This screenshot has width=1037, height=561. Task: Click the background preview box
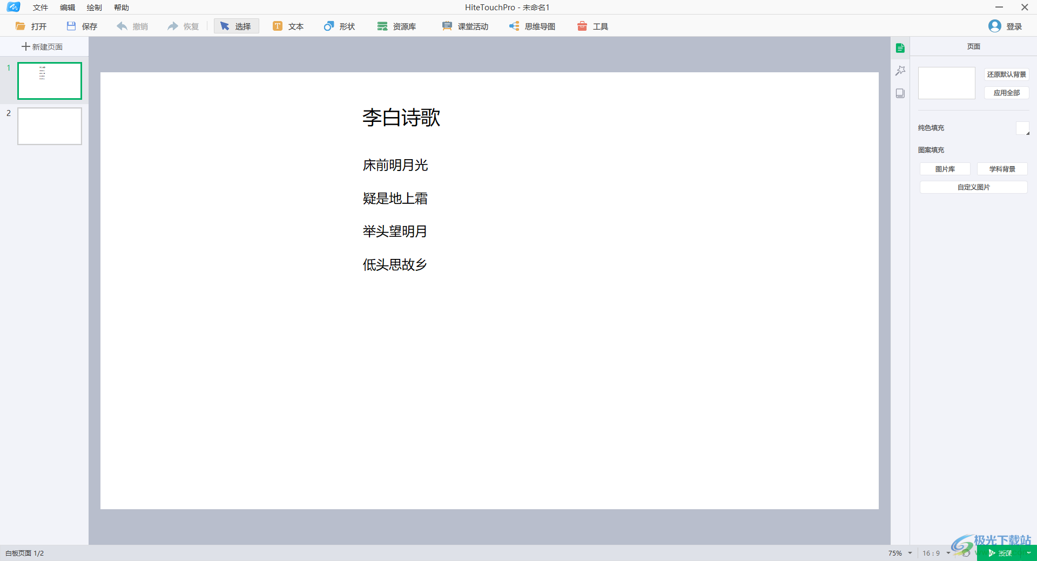[x=947, y=83]
